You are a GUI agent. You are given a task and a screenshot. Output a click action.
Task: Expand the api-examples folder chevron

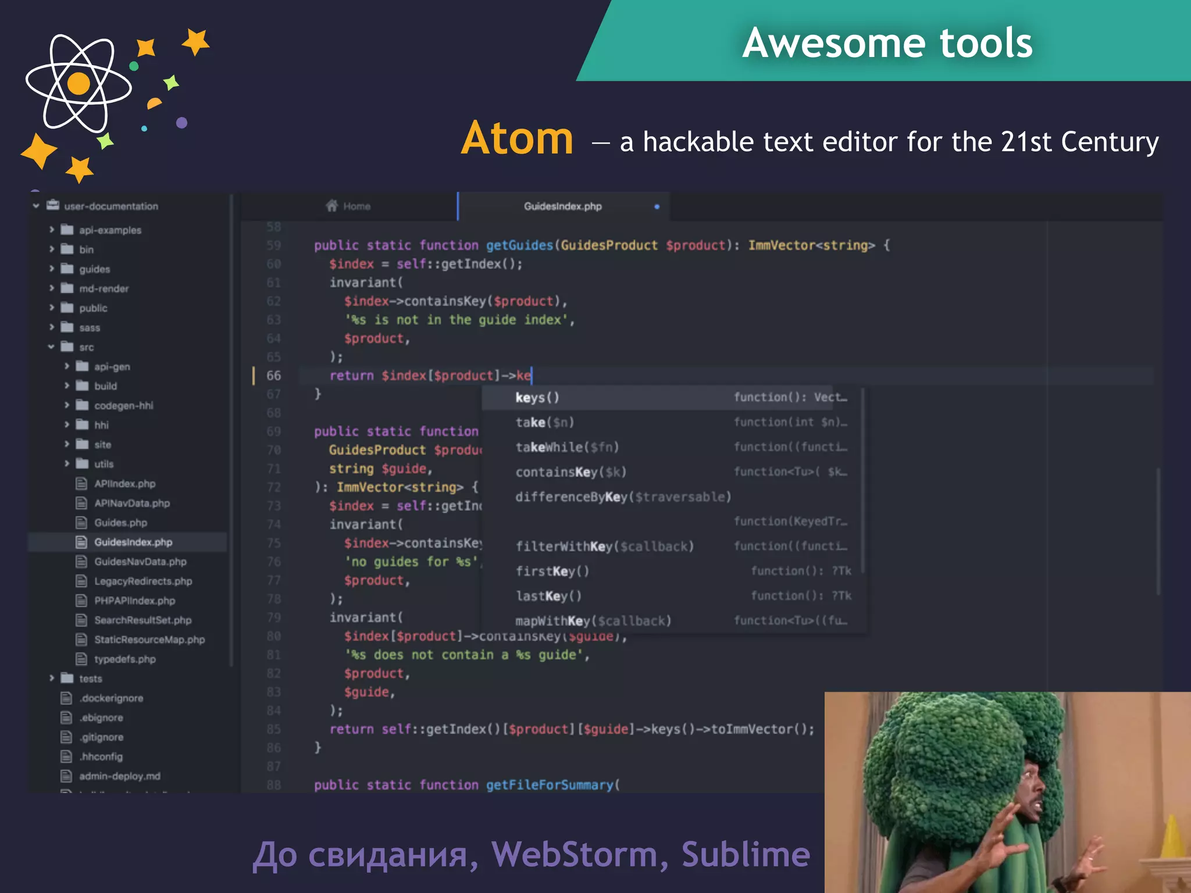[x=52, y=230]
